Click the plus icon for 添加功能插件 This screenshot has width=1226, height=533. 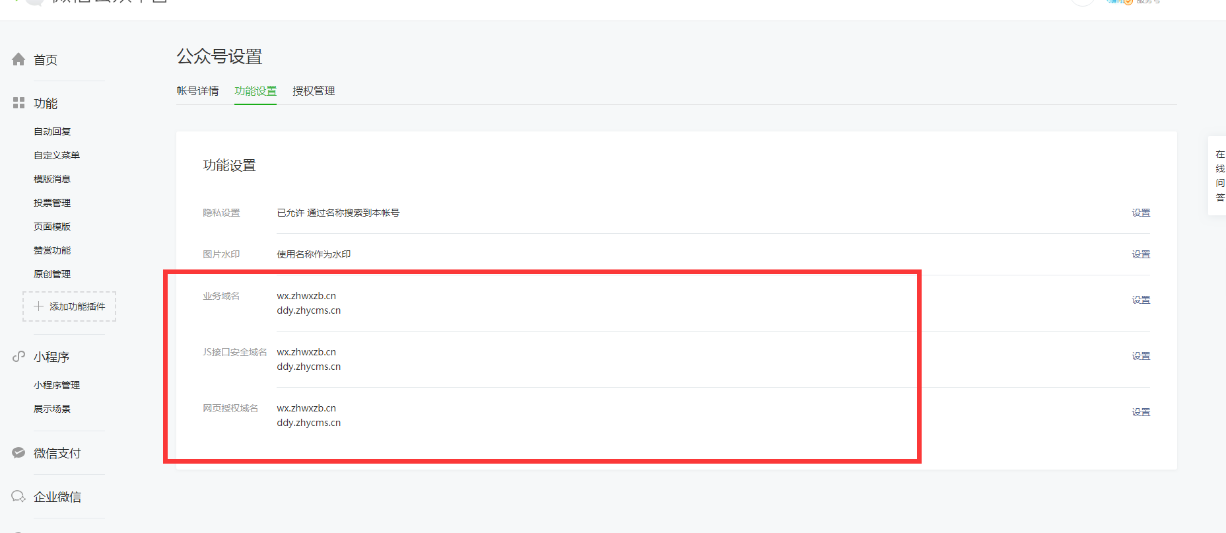pos(39,306)
